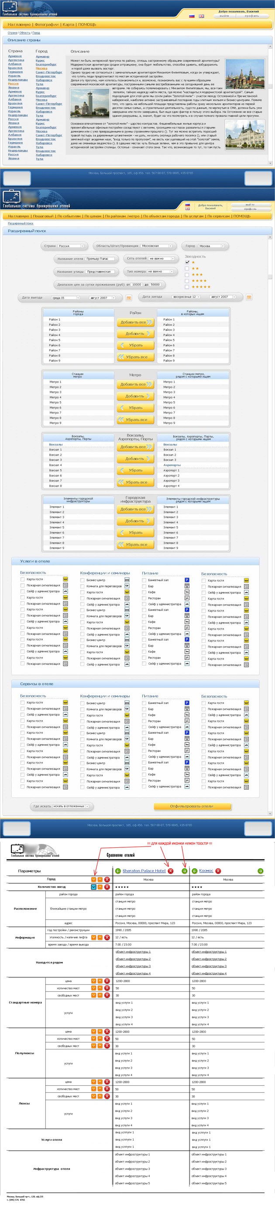275x1212 pixels.
Task: Follow Космос hotel link
Action: [x=206, y=871]
